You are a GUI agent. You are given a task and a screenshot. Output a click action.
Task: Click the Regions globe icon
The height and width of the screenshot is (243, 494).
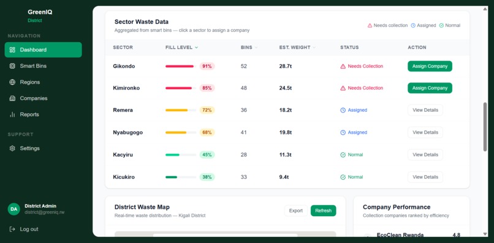point(12,82)
